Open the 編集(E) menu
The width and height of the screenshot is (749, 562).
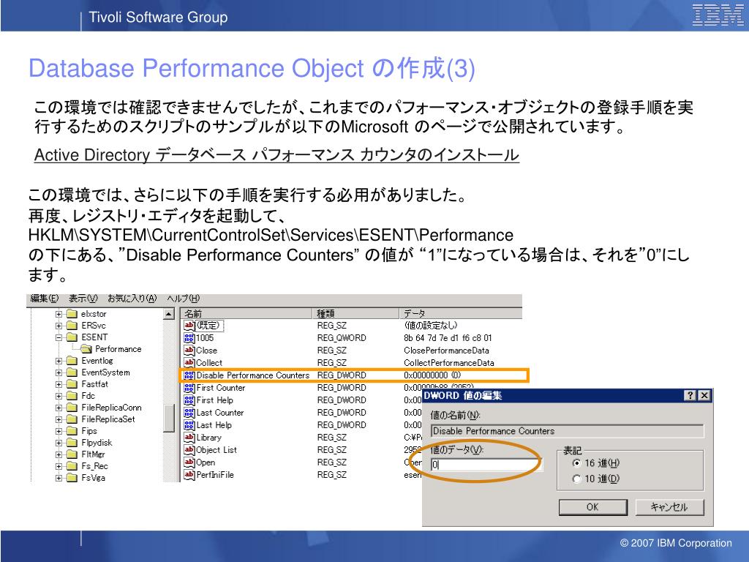pos(44,299)
